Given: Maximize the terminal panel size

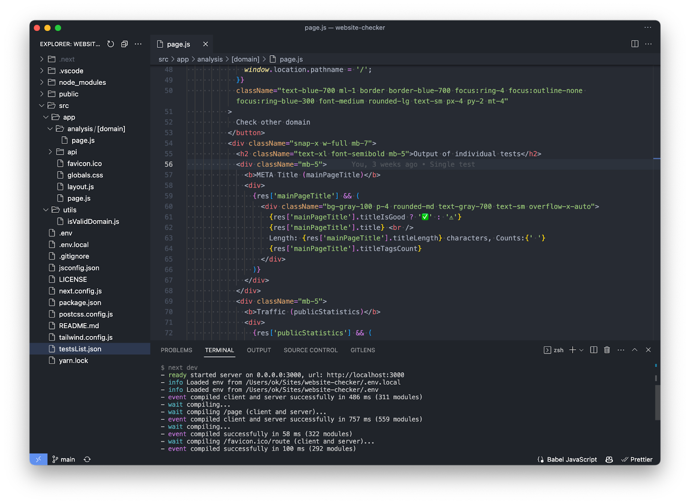Looking at the screenshot, I should click(x=634, y=350).
